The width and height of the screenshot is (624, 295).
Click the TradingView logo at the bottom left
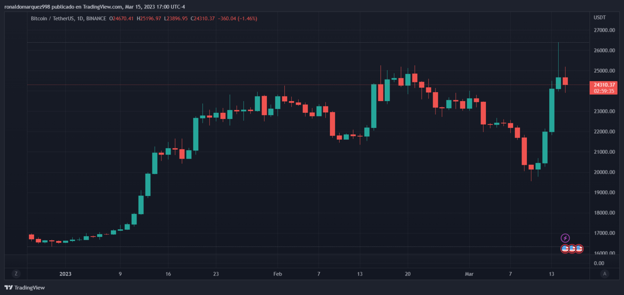tap(24, 288)
